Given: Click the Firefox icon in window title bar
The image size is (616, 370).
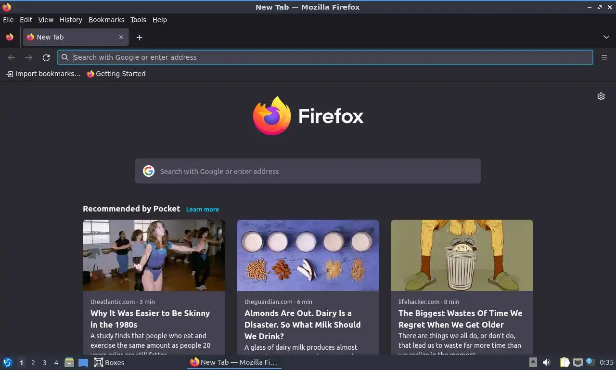Looking at the screenshot, I should [7, 7].
